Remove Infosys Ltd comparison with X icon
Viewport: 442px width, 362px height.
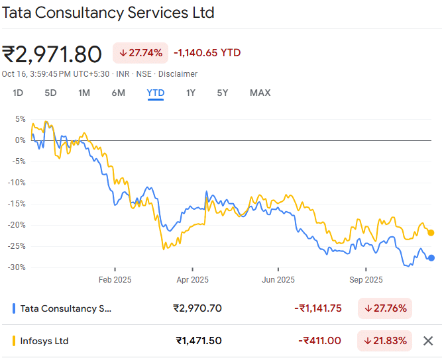click(x=428, y=341)
